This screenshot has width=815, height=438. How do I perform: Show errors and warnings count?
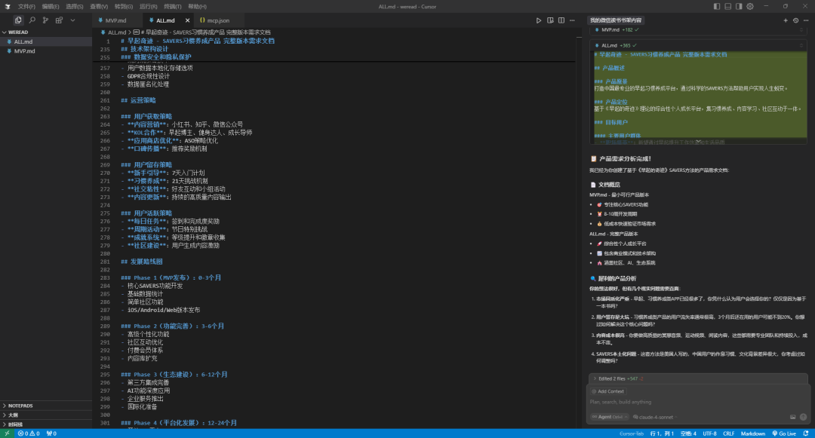tap(29, 433)
